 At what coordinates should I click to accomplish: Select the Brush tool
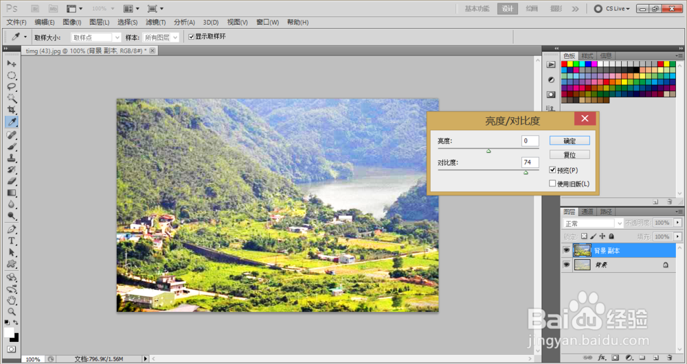(12, 147)
